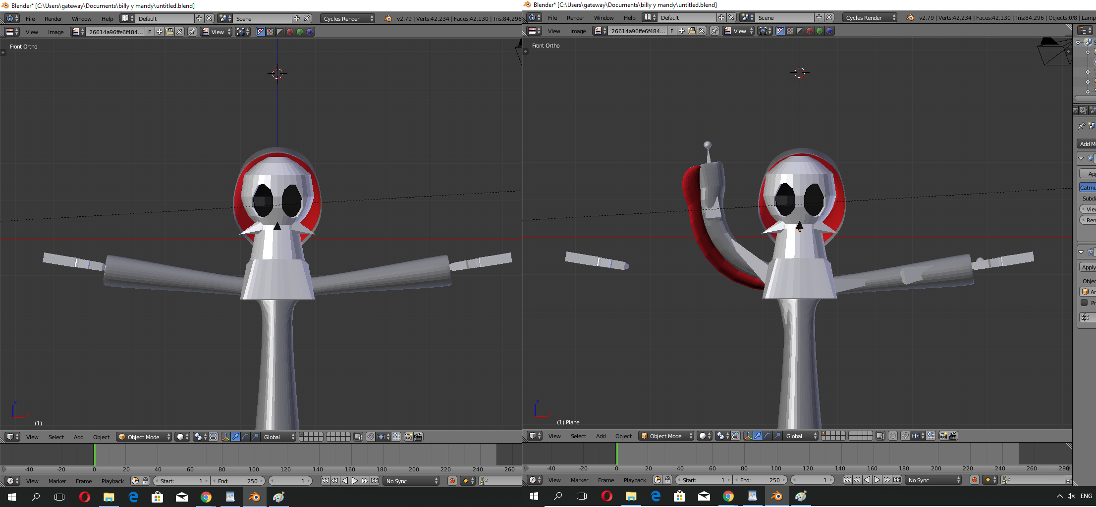
Task: Click the record button in the left timeline
Action: pos(452,481)
